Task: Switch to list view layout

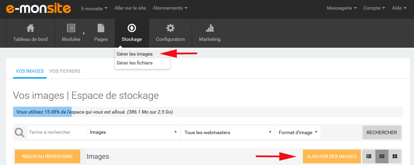Action: (x=369, y=156)
